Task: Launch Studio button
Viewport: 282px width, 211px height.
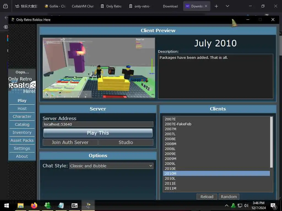Action: tap(126, 143)
